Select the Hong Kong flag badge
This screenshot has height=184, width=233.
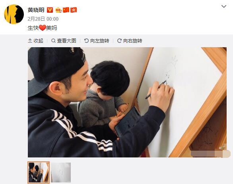tap(74, 10)
